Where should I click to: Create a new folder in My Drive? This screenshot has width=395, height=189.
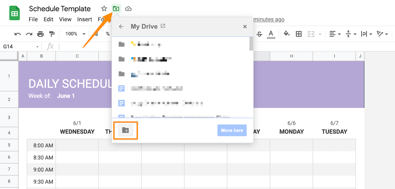point(125,130)
